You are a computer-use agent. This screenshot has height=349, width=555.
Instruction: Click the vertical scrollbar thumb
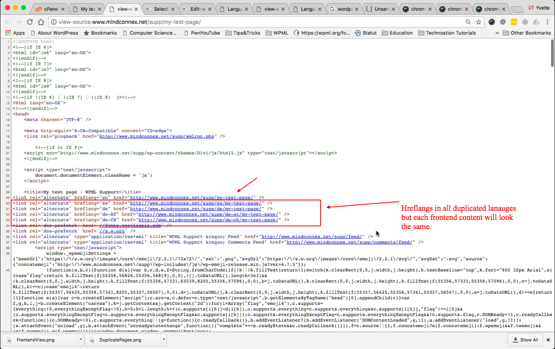(x=552, y=53)
